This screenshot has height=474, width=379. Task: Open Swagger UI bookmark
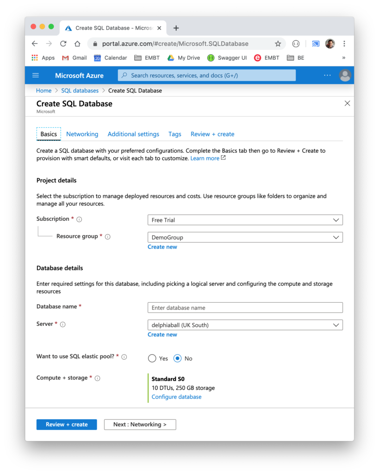coord(227,58)
